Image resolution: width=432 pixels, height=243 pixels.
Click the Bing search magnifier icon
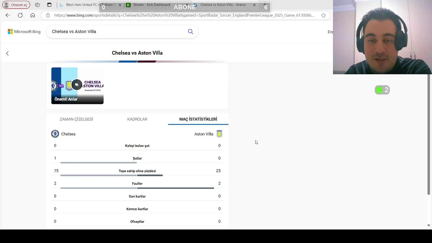coord(191,31)
